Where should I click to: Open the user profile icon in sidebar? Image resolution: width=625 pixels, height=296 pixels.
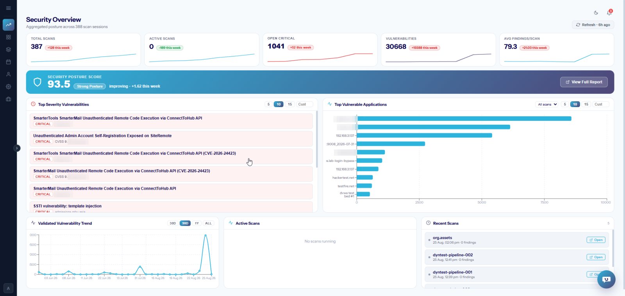point(8,74)
